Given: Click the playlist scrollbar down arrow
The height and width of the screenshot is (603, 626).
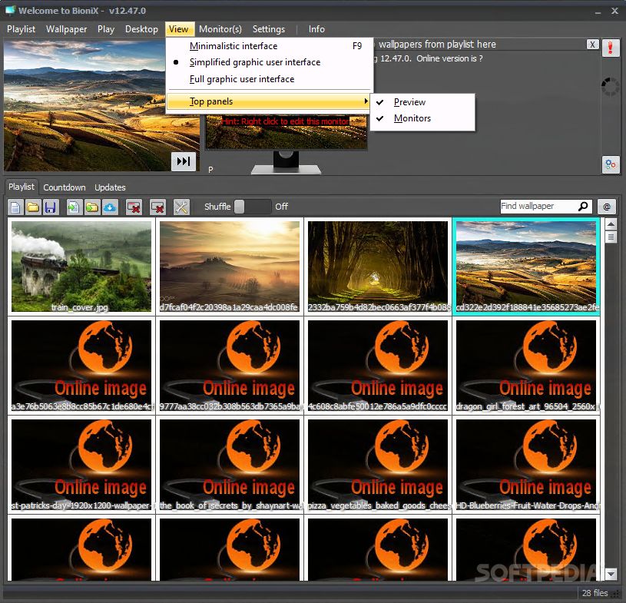Looking at the screenshot, I should click(611, 575).
